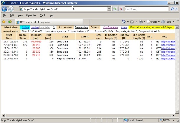Open URL link for request number 231
The width and height of the screenshot is (180, 123).
(x=168, y=45)
